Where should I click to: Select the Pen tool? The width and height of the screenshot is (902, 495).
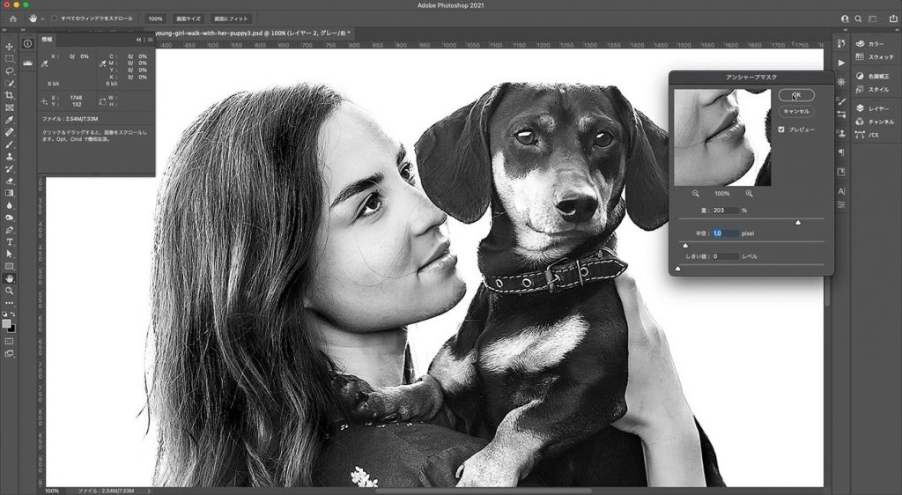coord(9,229)
